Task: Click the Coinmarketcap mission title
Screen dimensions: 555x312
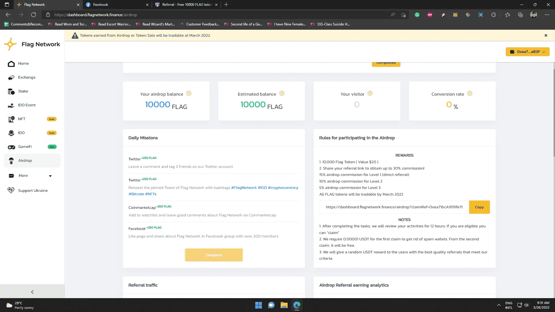Action: [x=142, y=208]
